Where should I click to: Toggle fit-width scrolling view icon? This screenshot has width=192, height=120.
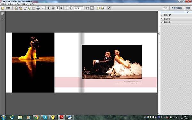[x=87, y=8]
